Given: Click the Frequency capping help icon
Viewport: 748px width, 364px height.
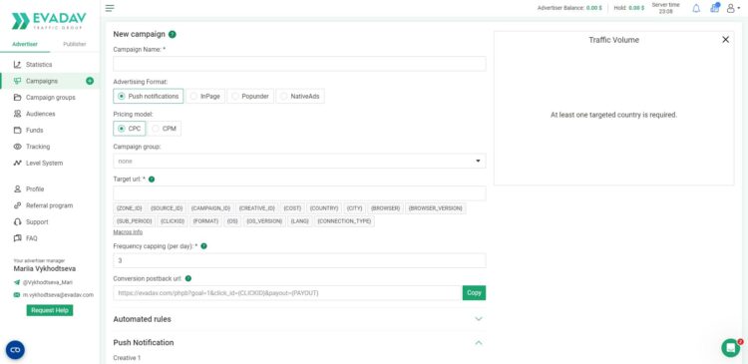Looking at the screenshot, I should coord(203,246).
